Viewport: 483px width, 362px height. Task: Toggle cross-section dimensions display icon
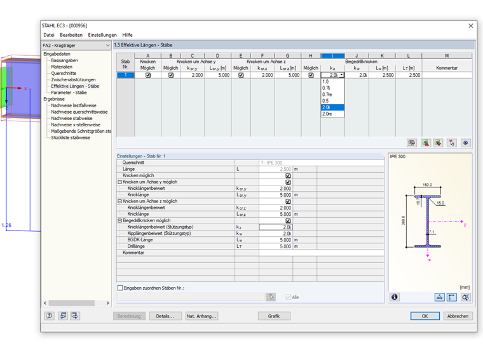point(439,297)
